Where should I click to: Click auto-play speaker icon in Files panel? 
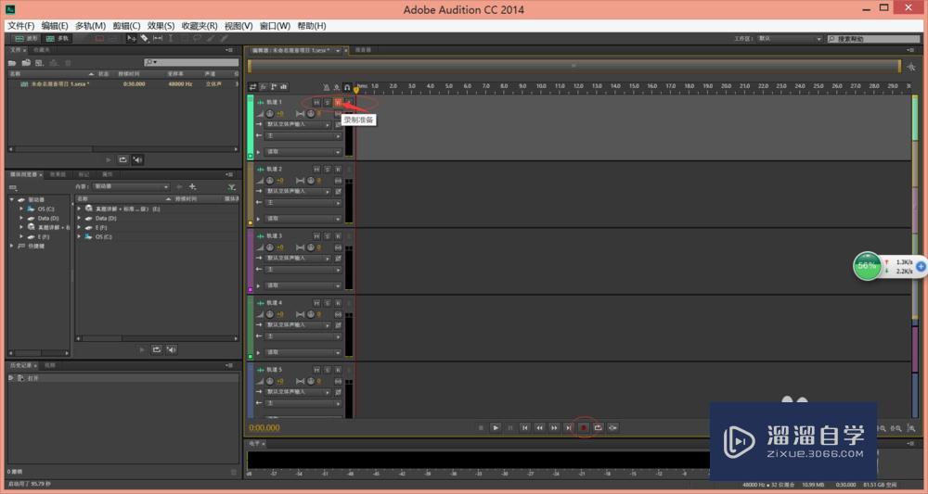tap(137, 159)
